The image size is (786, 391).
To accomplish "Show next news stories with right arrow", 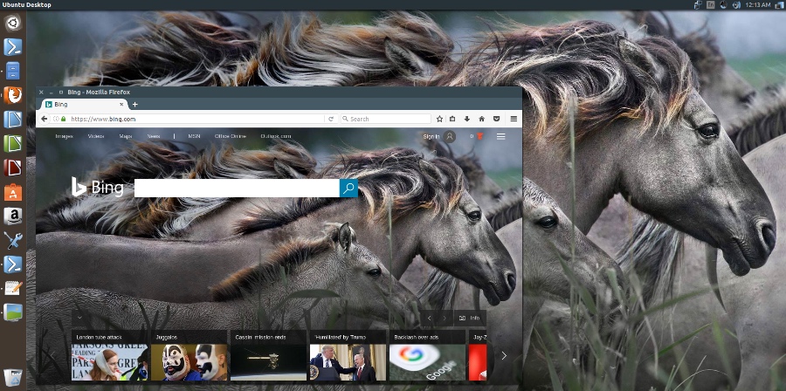I will (x=503, y=355).
